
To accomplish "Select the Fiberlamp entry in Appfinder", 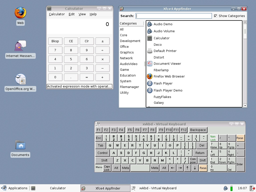I will tap(161, 70).
